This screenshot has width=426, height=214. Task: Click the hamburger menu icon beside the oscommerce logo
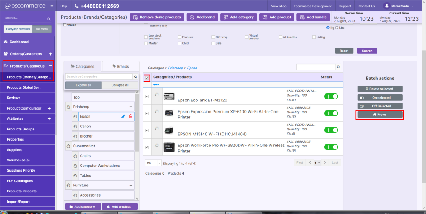[x=52, y=6]
